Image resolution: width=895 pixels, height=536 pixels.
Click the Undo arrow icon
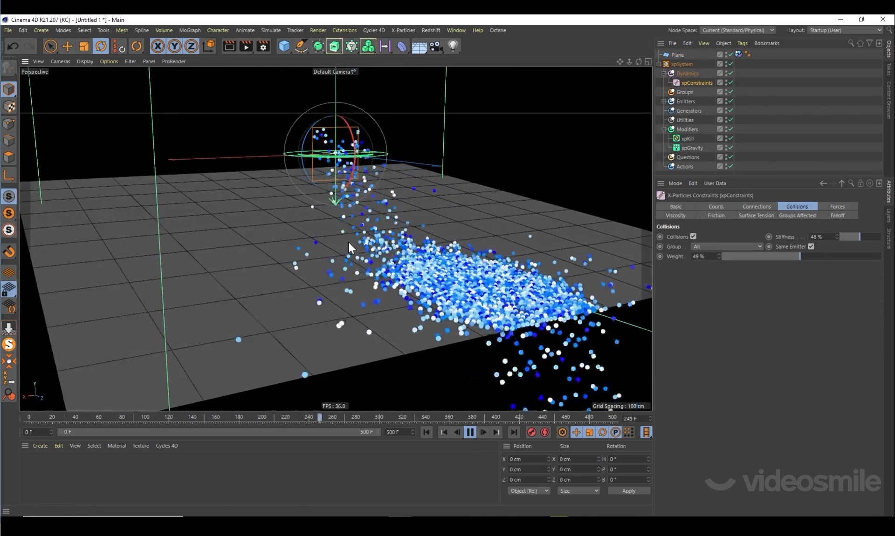13,46
